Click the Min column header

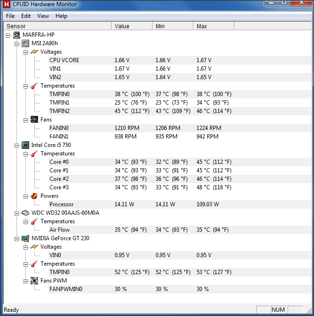click(x=173, y=26)
